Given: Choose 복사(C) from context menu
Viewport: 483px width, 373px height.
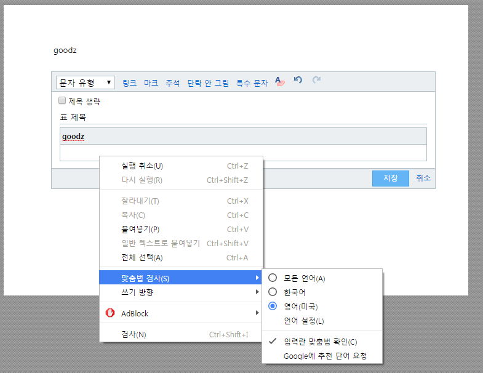Looking at the screenshot, I should click(181, 215).
